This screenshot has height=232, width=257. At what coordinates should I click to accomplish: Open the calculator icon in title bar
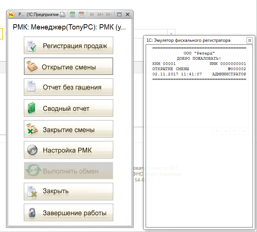72,15
